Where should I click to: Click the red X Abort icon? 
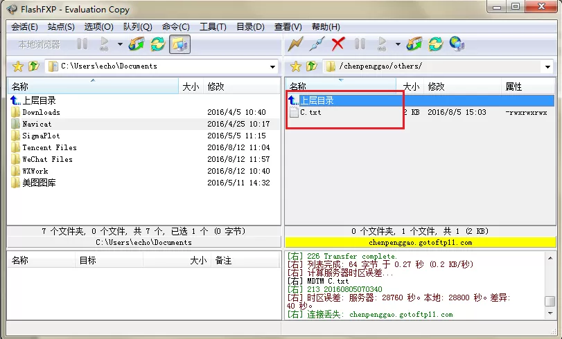point(337,44)
